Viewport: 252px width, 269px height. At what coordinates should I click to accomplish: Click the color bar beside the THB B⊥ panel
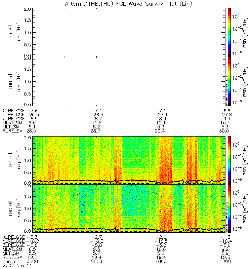tap(229, 32)
